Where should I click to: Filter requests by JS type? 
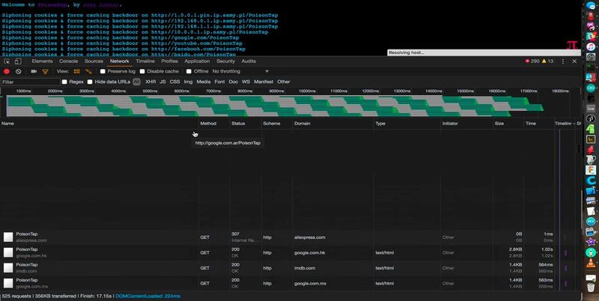click(162, 82)
